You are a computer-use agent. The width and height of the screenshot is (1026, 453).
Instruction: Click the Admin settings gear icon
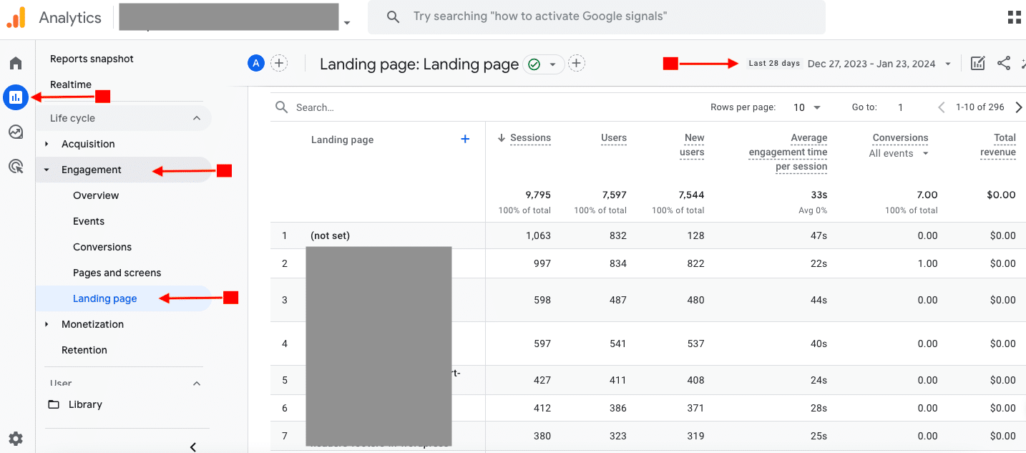tap(16, 438)
